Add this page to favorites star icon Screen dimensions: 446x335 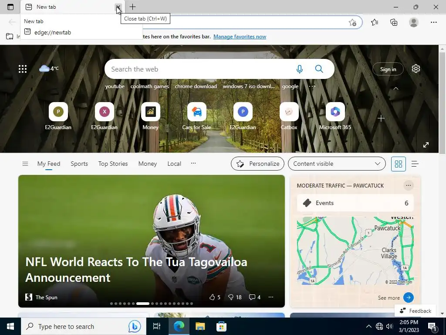click(x=352, y=23)
